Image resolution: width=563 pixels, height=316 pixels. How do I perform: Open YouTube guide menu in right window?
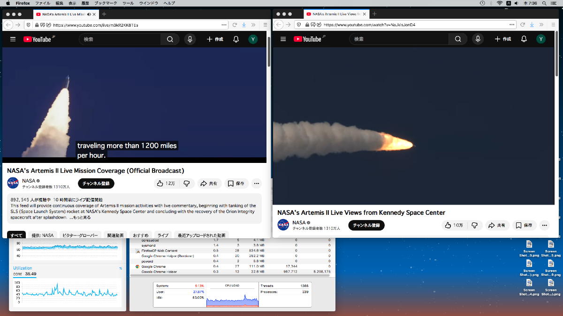tap(283, 39)
